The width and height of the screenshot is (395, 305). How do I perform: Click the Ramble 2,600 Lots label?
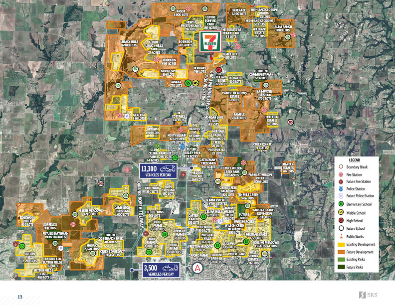(x=239, y=116)
